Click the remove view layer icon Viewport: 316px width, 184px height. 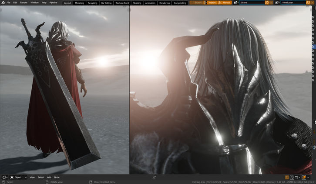tap(313, 3)
